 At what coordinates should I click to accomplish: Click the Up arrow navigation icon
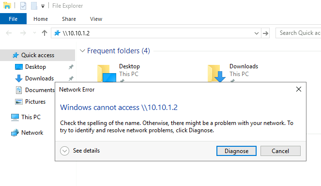click(45, 33)
